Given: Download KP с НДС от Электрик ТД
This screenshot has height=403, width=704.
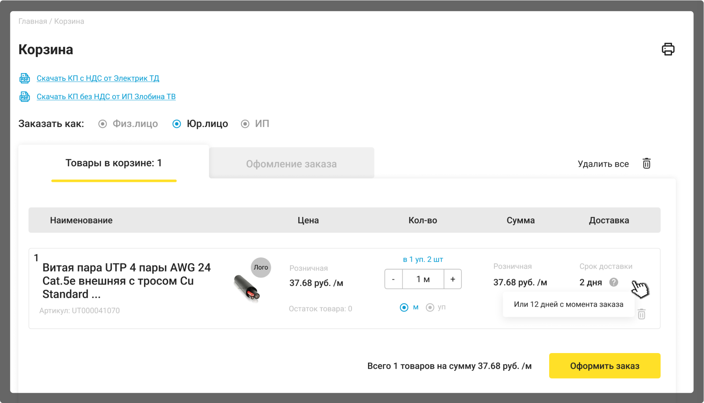Looking at the screenshot, I should (x=98, y=78).
